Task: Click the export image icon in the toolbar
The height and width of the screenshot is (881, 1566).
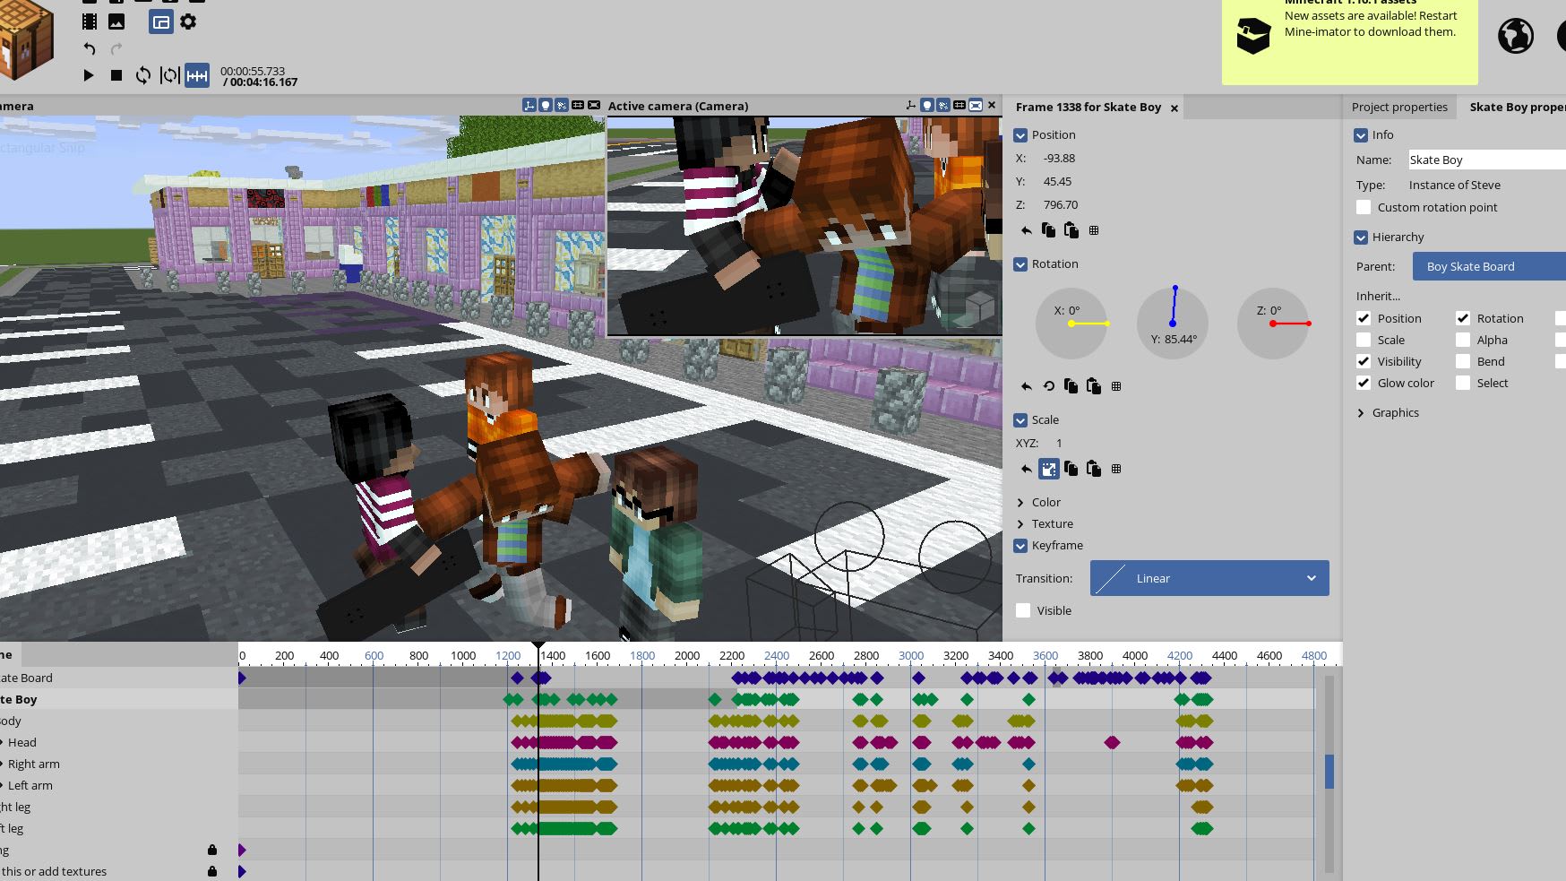Action: point(116,22)
